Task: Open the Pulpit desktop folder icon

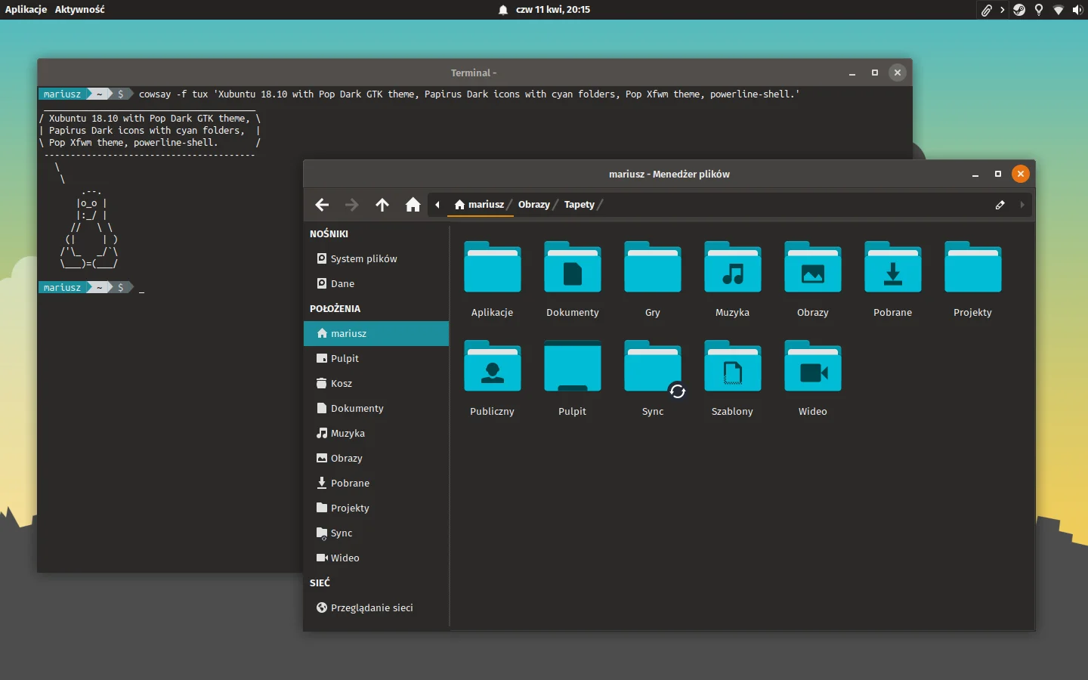Action: pos(573,366)
